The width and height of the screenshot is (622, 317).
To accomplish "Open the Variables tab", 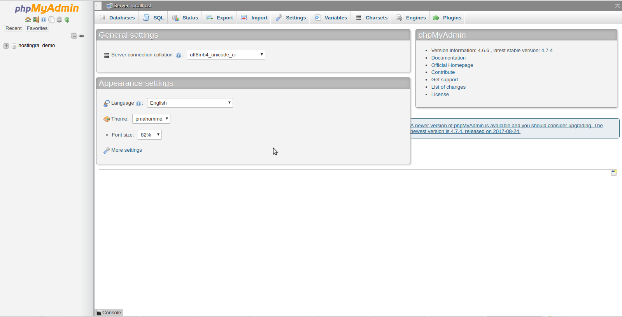I will (331, 18).
